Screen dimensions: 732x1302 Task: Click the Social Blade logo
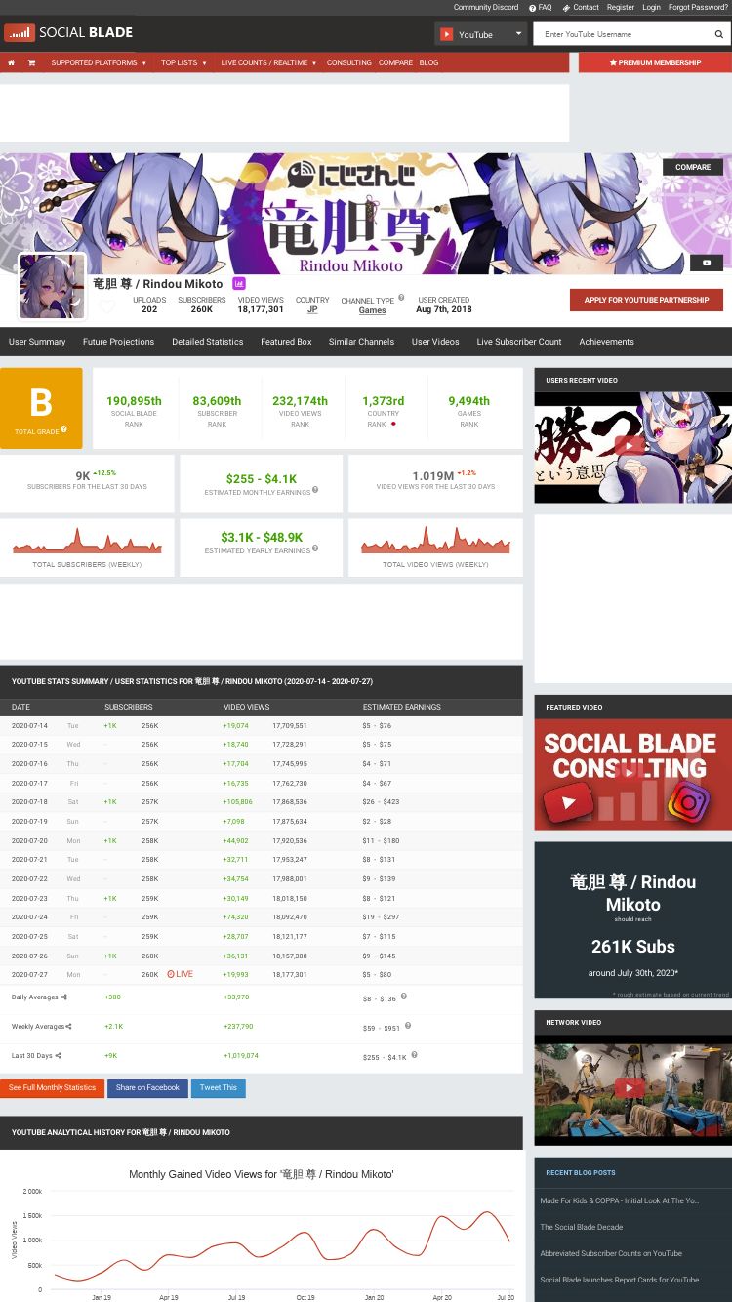click(68, 33)
